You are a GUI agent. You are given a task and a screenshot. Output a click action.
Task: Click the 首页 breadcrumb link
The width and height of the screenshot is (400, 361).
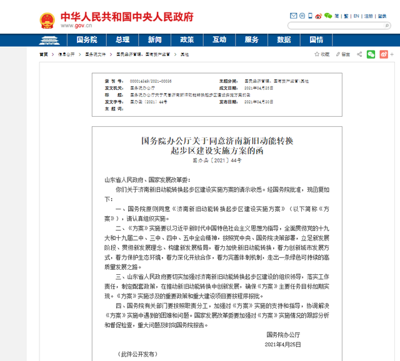[x=43, y=54]
